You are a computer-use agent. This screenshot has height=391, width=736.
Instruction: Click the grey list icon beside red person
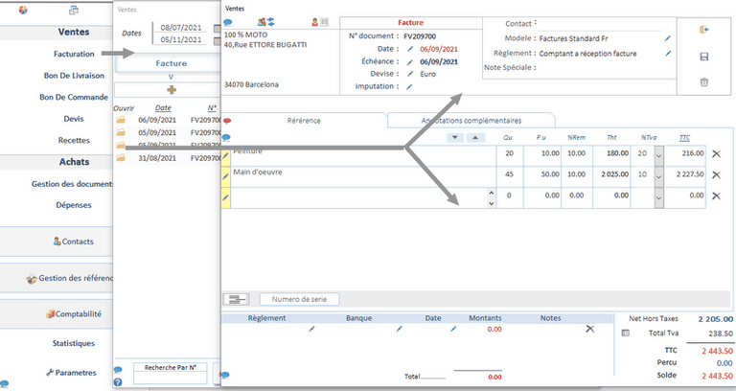pyautogui.click(x=324, y=22)
